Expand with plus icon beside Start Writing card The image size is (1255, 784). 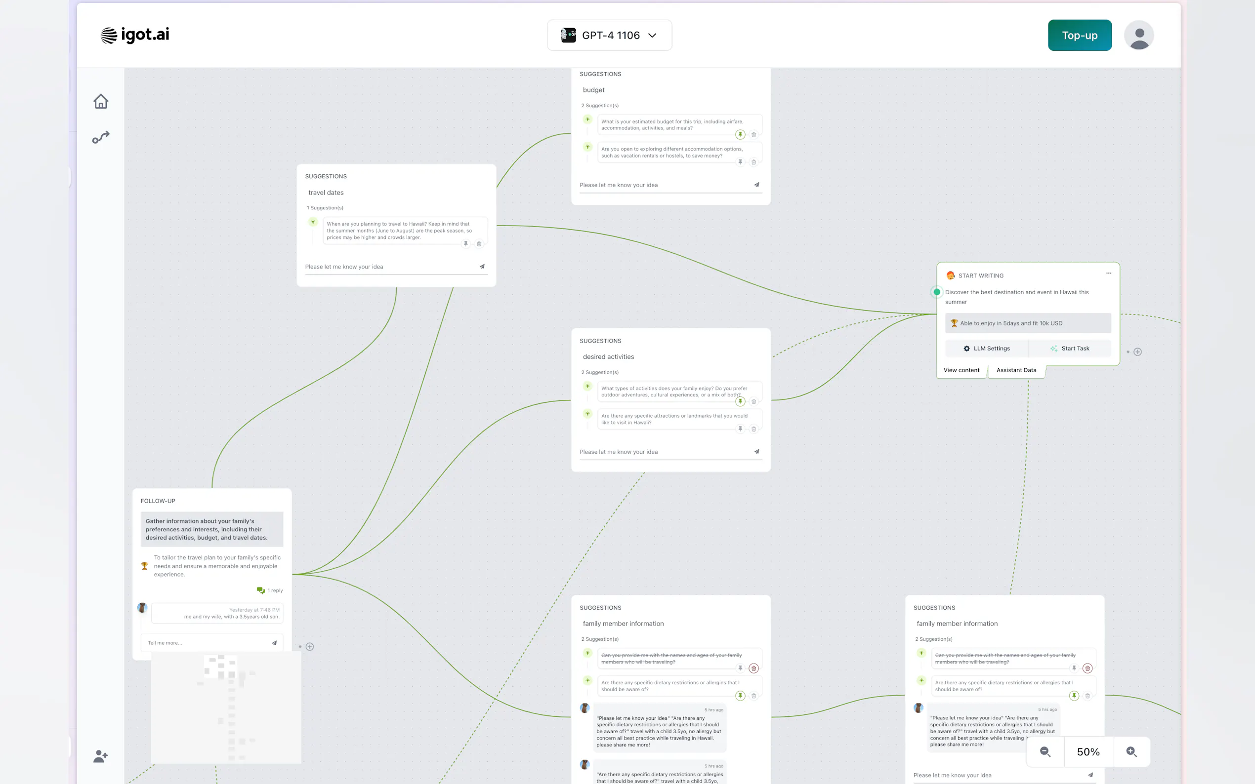pos(1137,352)
